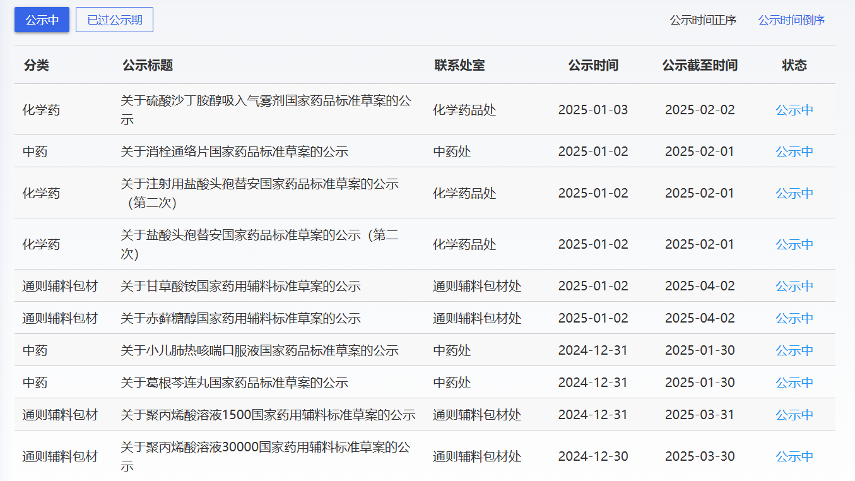Click the date 2024-12-30 cell
This screenshot has width=855, height=481.
pos(593,456)
